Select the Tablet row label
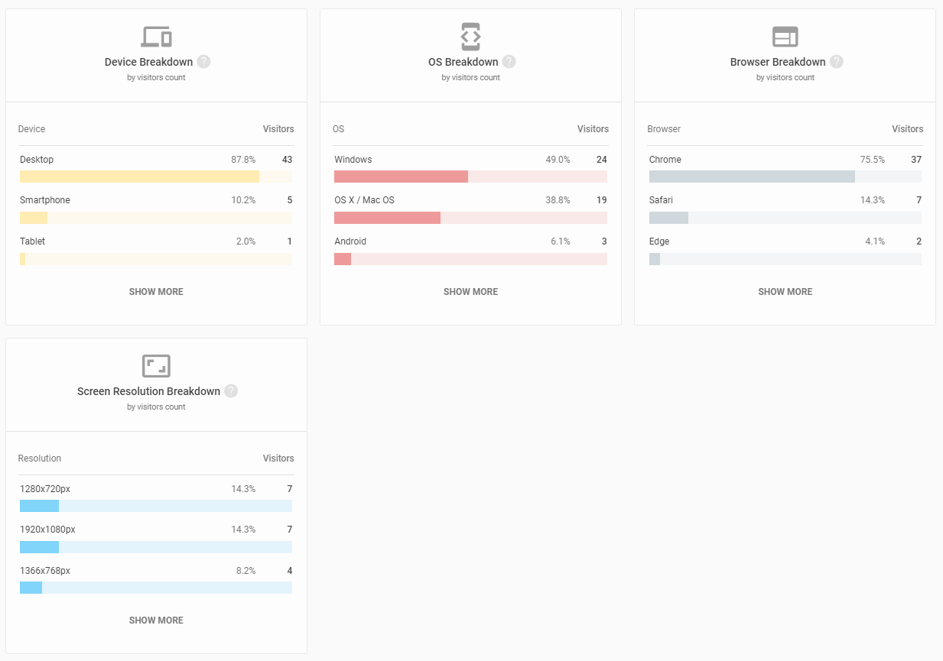Viewport: 943px width, 661px height. [32, 241]
